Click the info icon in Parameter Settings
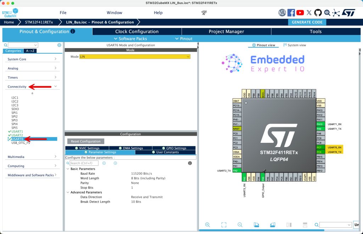363x234 pixels. click(190, 163)
